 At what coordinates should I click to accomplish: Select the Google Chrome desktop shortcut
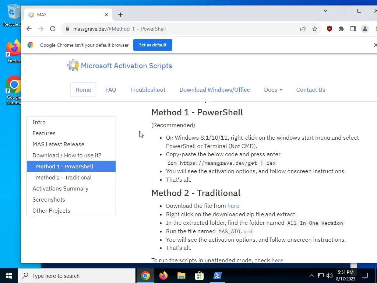click(x=13, y=90)
